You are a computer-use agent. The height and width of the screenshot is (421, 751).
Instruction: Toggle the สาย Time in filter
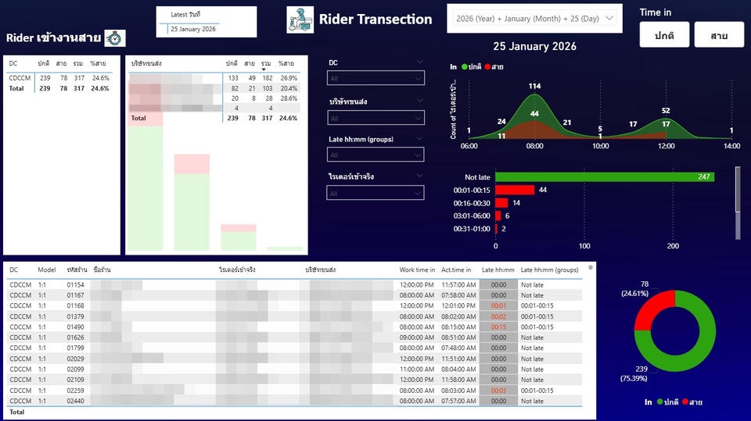pyautogui.click(x=719, y=35)
